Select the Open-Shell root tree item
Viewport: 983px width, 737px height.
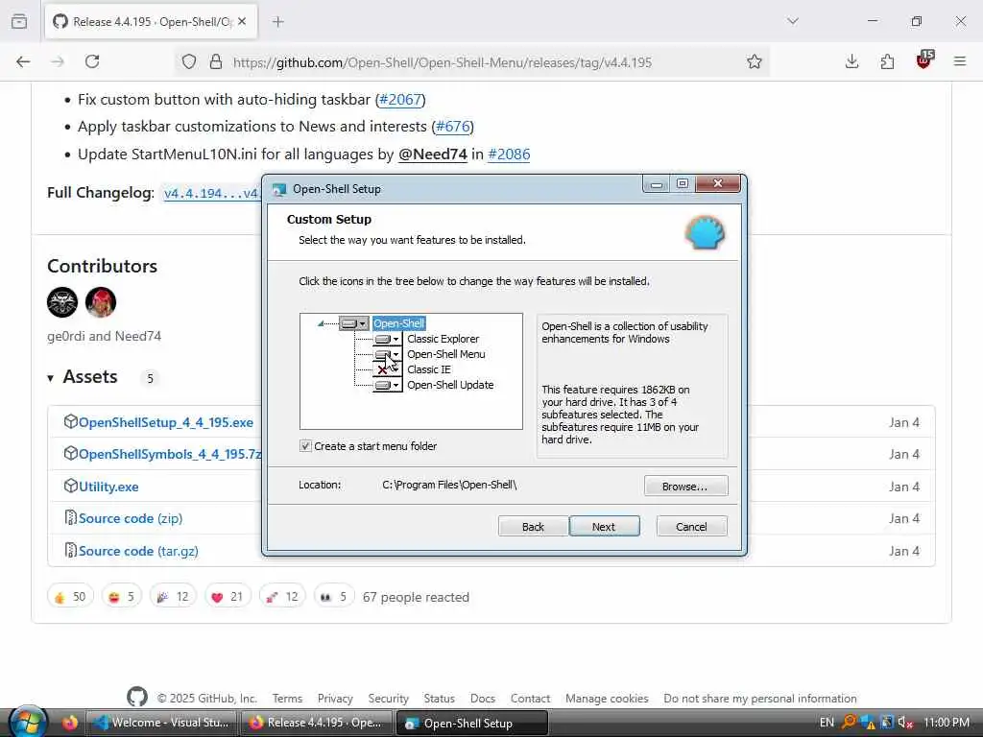[398, 323]
